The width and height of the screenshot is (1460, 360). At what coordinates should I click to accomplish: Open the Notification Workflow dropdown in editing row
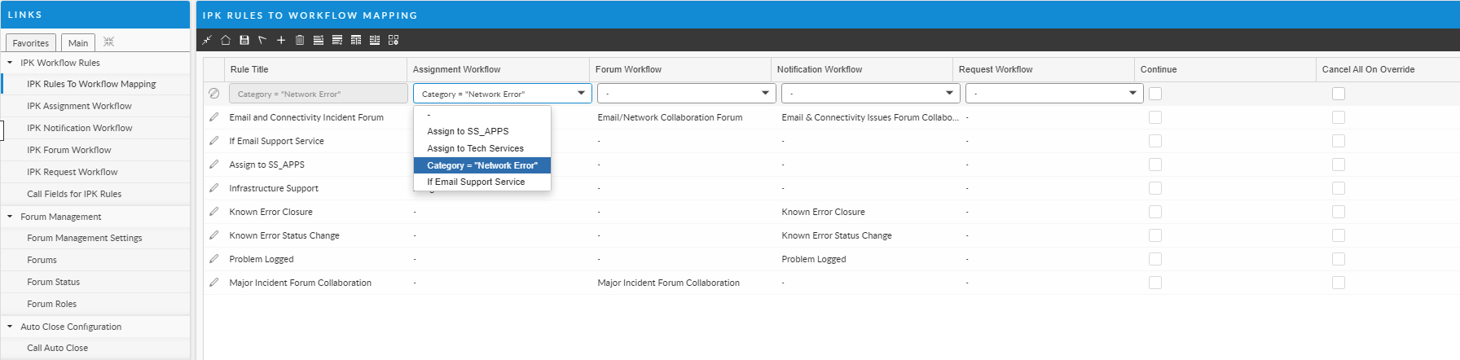pos(870,94)
